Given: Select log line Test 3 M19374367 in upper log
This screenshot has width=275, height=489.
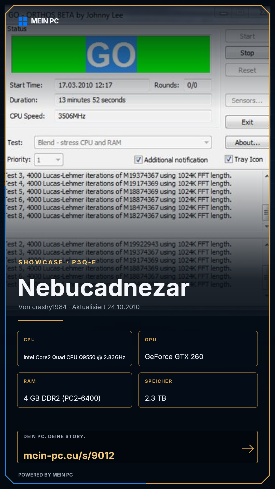Looking at the screenshot, I should click(x=118, y=175).
